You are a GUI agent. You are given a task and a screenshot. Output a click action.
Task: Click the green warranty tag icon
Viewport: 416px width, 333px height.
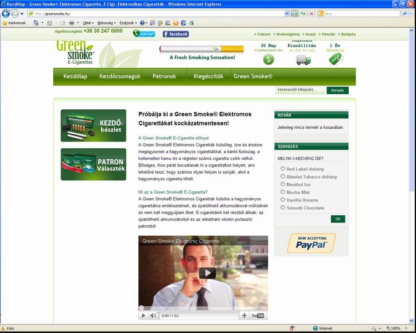[x=336, y=59]
